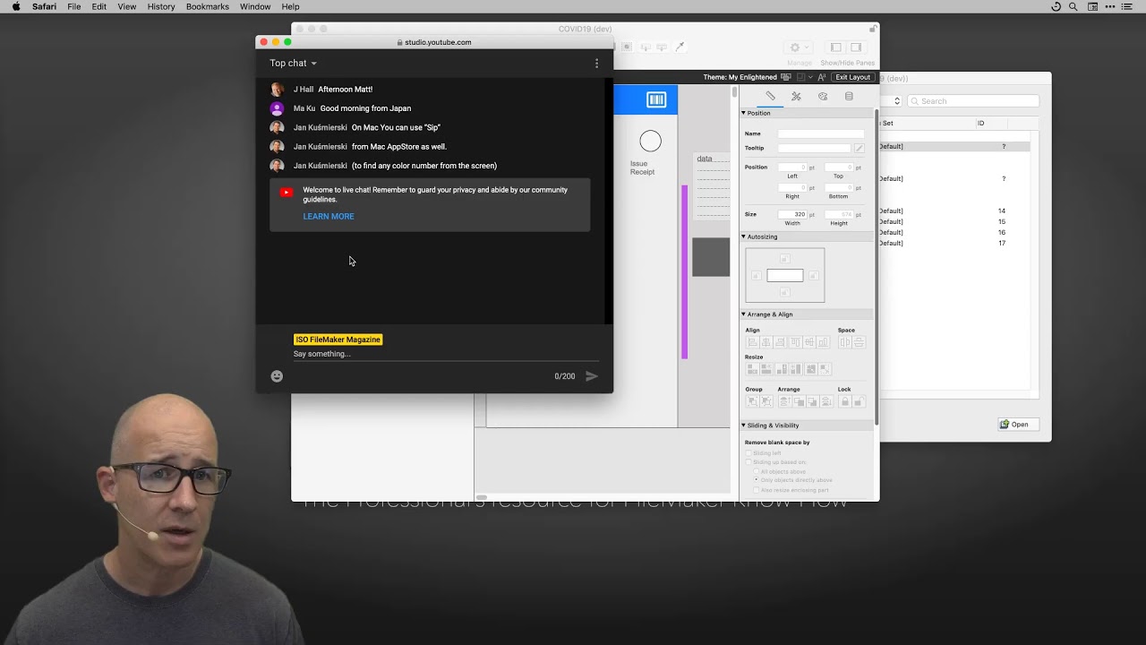Screen dimensions: 1146x645
Task: Click the Align left edges icon
Action: pyautogui.click(x=752, y=342)
